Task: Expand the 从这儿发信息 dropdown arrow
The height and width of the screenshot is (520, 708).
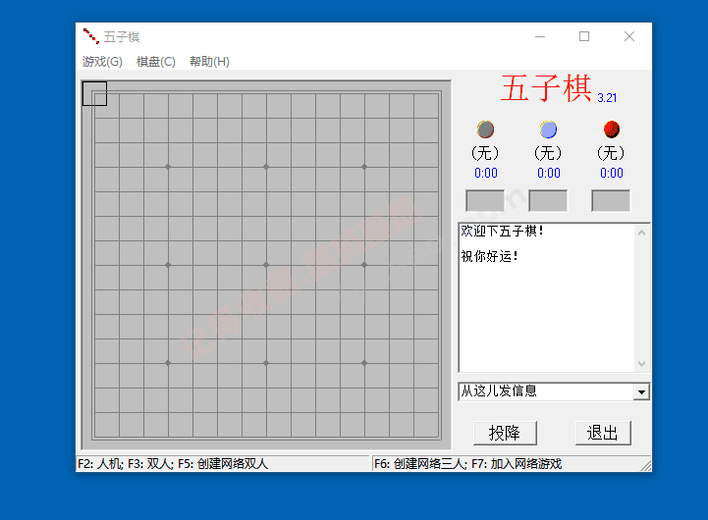Action: [x=641, y=391]
